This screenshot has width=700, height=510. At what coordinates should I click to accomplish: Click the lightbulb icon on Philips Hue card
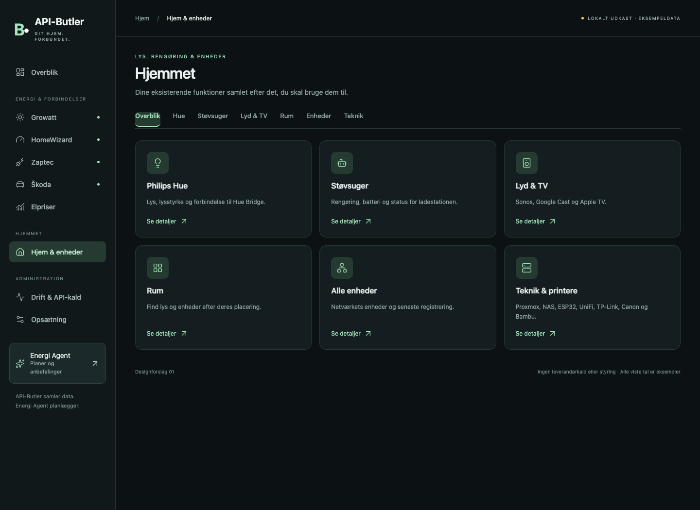157,163
